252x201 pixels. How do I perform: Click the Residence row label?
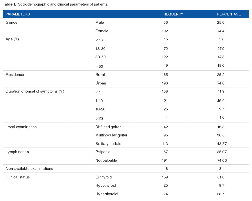point(15,75)
